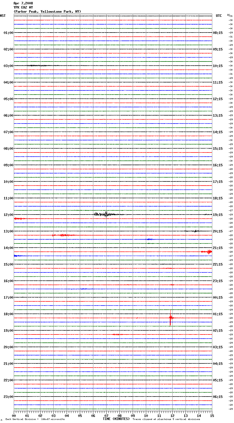This screenshot has height=423, width=234.
Task: Click minute '05' on bottom axis
Action: click(80, 415)
